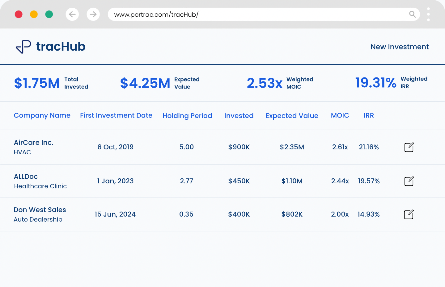Sort by the Company Name column header
This screenshot has width=445, height=287.
42,115
